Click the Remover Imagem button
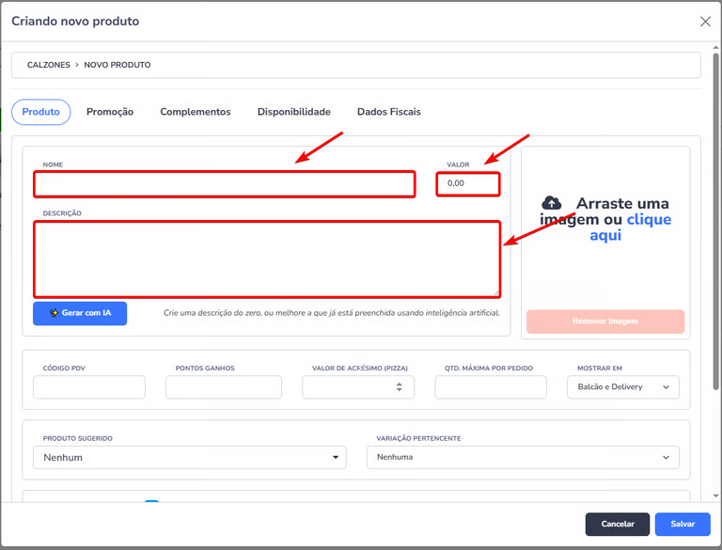This screenshot has width=722, height=550. 605,322
